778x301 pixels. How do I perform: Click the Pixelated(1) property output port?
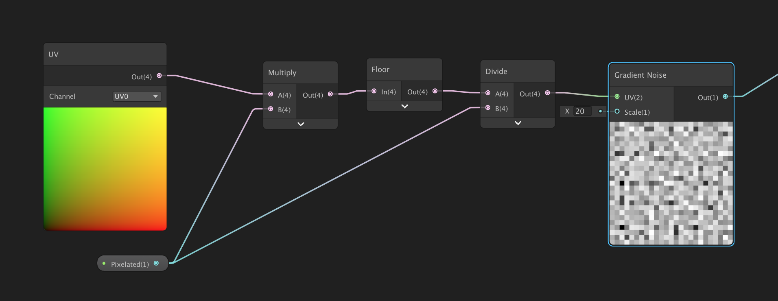click(x=156, y=264)
